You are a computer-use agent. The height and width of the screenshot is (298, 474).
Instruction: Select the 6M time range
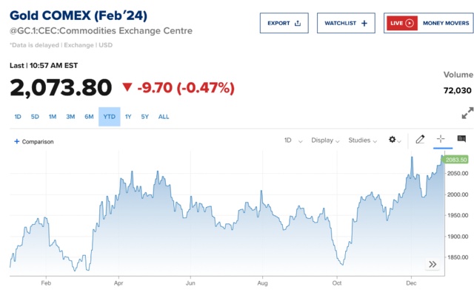[89, 117]
